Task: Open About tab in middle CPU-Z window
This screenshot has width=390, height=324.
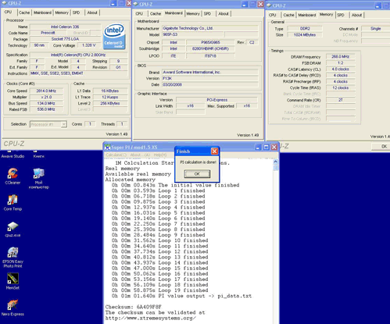Action: point(224,13)
